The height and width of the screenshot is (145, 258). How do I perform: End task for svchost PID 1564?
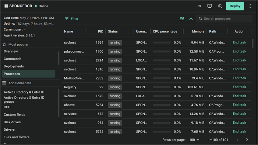click(239, 42)
